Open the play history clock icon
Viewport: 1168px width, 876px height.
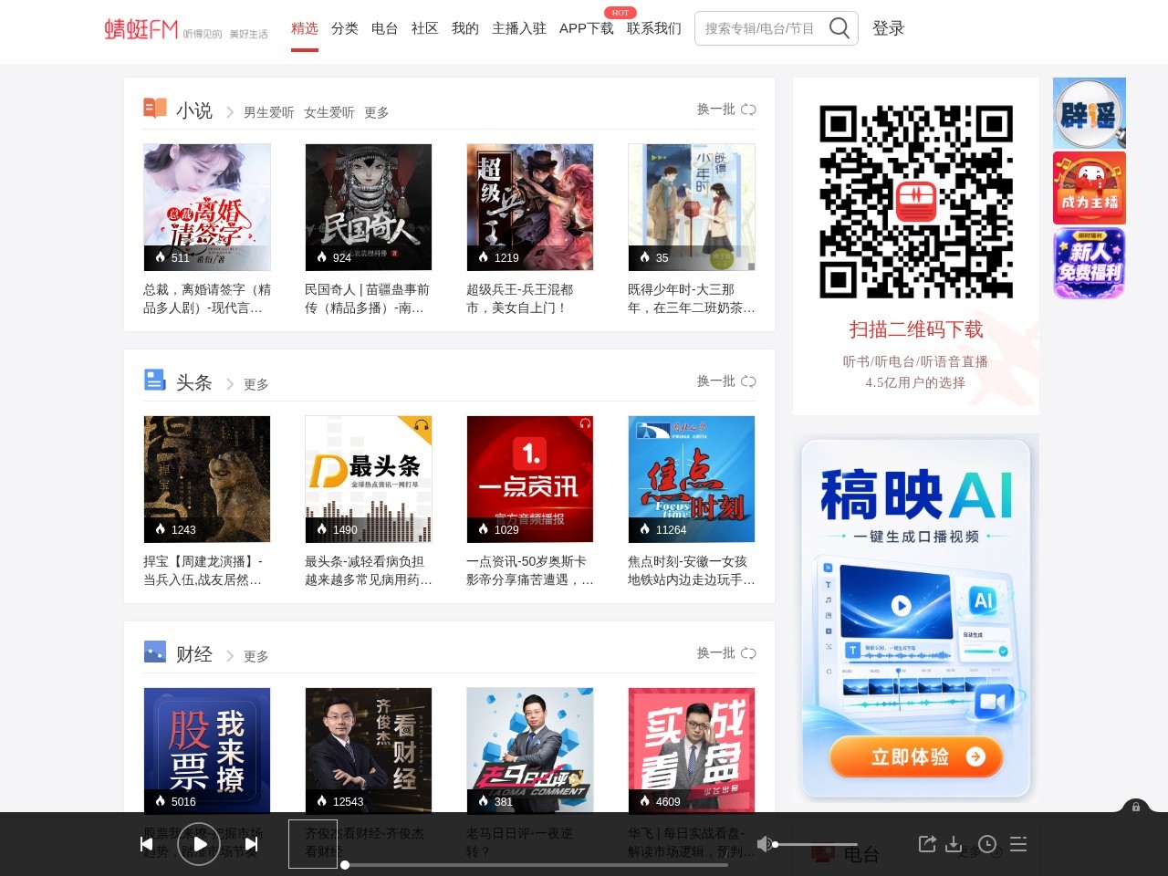point(987,844)
